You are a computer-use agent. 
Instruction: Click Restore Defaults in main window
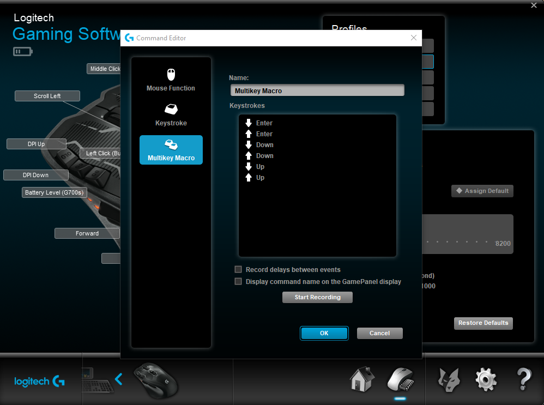click(483, 323)
